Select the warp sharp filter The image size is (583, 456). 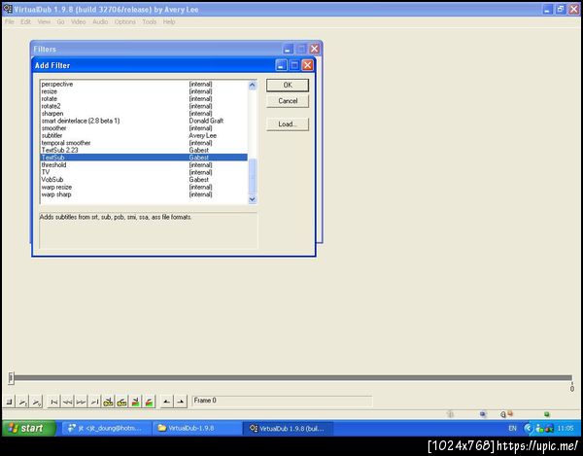144,194
